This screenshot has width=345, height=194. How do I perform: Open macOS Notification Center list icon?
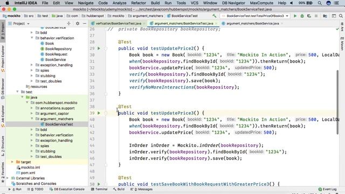(336, 3)
